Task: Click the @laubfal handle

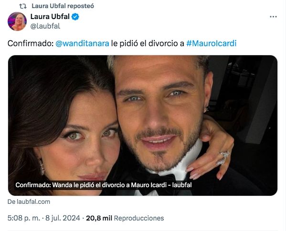Action: (x=45, y=26)
